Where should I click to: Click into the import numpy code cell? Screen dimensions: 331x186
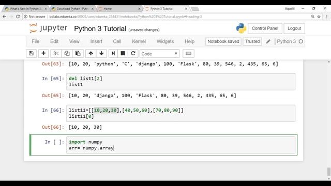180,145
